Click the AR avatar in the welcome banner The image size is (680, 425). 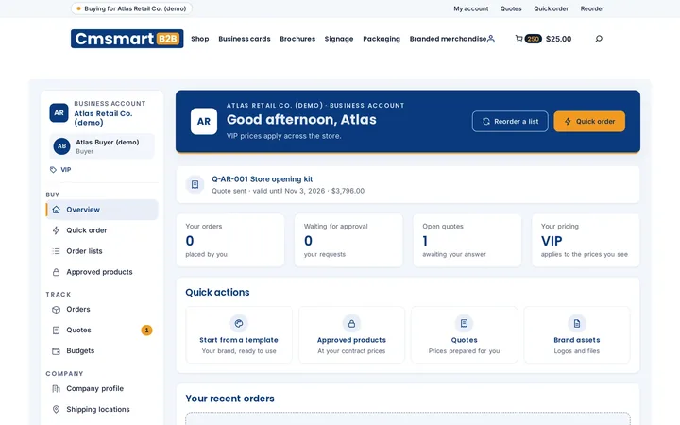coord(204,122)
